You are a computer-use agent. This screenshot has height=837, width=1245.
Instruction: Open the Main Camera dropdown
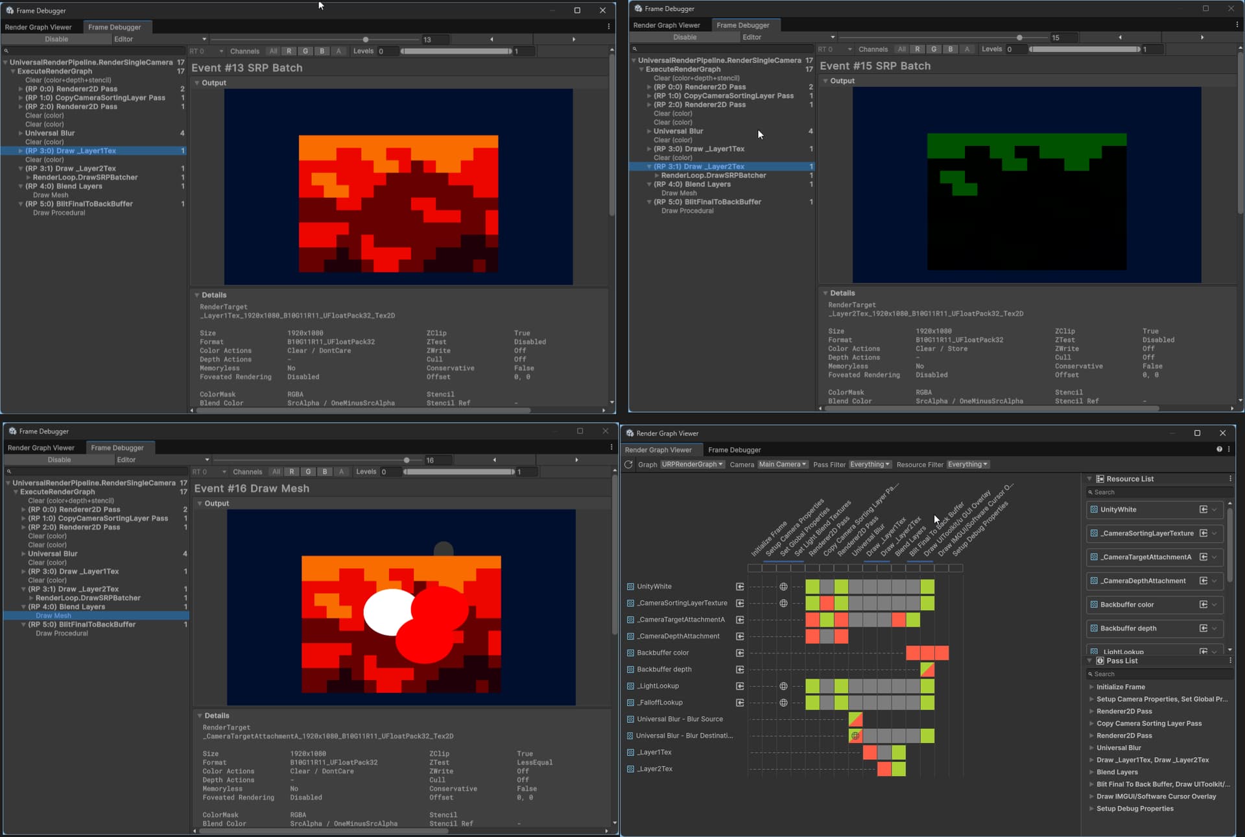pyautogui.click(x=783, y=465)
